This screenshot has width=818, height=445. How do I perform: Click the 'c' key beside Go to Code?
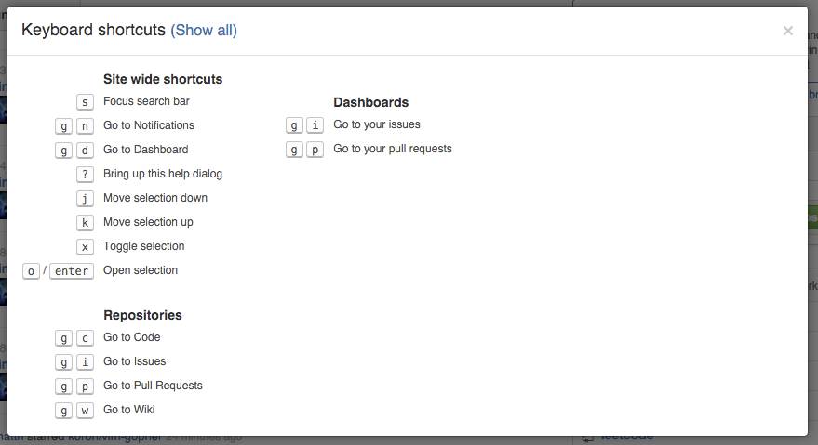pos(85,337)
